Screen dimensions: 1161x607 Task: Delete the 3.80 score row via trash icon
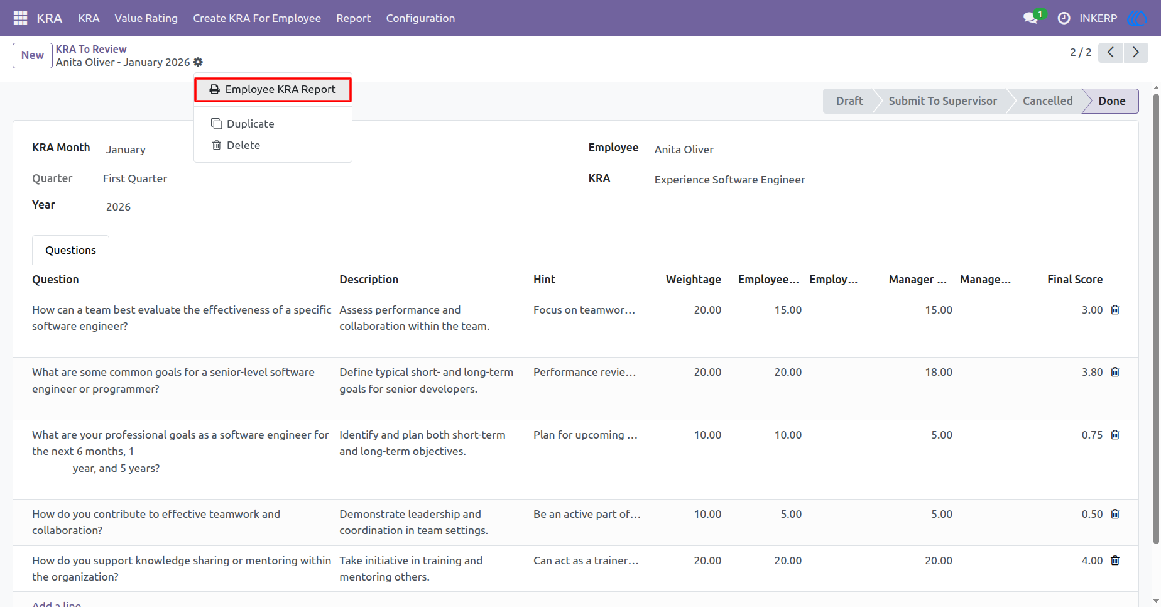[x=1115, y=372]
